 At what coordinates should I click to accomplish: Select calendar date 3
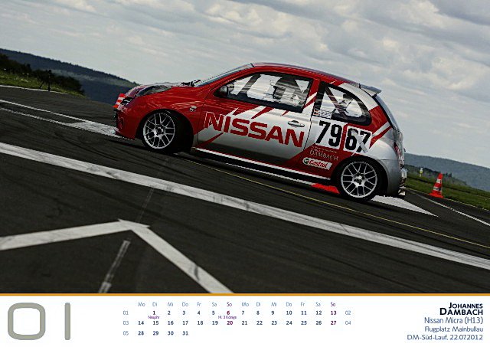(x=184, y=313)
